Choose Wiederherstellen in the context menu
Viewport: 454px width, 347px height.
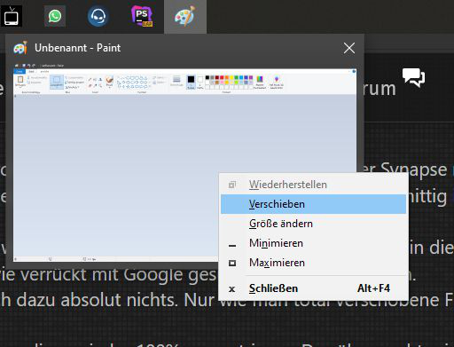(x=313, y=185)
